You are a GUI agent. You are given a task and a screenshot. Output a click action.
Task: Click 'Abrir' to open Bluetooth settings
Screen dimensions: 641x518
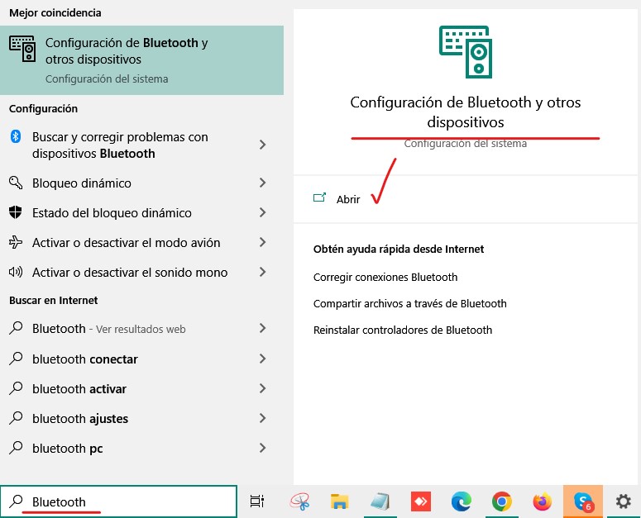(348, 199)
